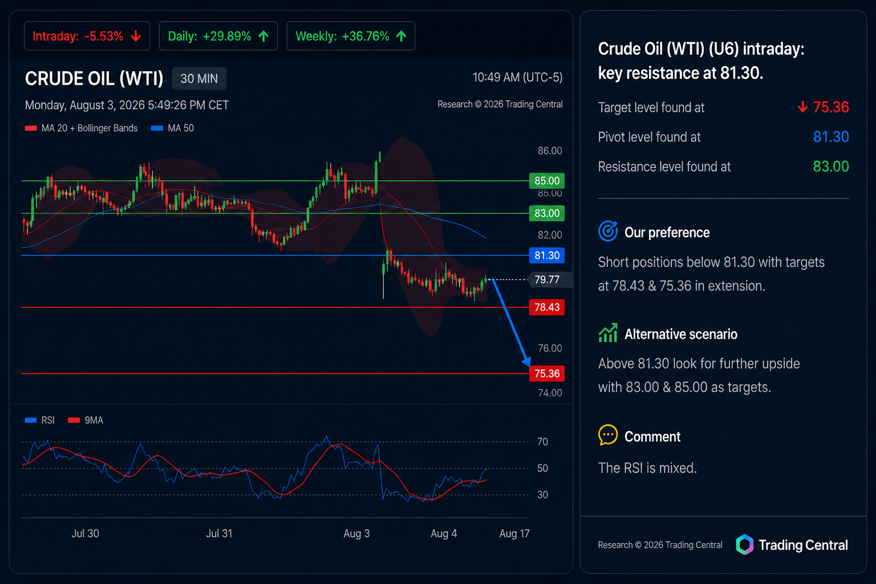The image size is (876, 584).
Task: Click the 78.43 red target price label
Action: click(547, 307)
